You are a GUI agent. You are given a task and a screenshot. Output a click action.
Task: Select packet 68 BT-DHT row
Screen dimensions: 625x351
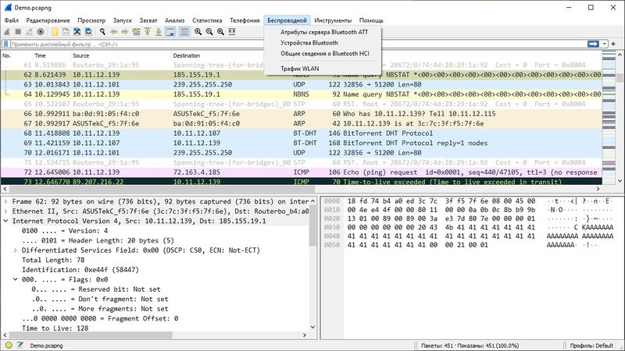pyautogui.click(x=301, y=133)
